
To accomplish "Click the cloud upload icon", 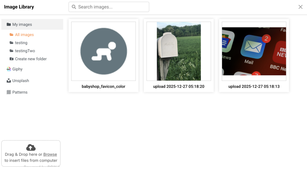I will pyautogui.click(x=31, y=148).
